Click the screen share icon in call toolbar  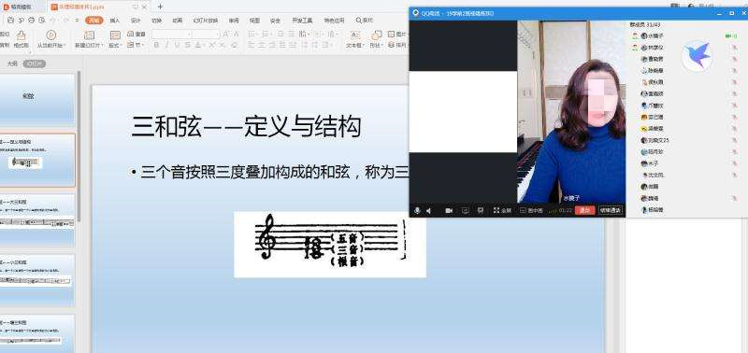[x=465, y=210]
